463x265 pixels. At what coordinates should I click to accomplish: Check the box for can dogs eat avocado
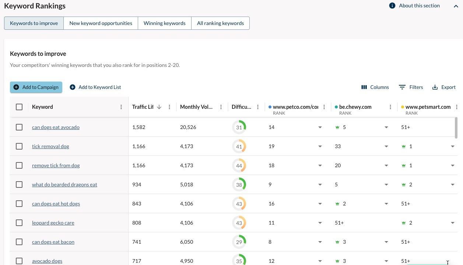click(19, 127)
